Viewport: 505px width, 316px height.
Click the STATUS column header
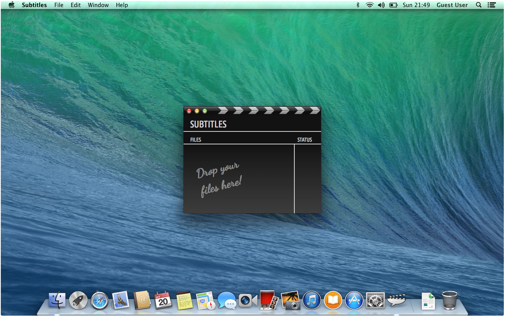pyautogui.click(x=305, y=140)
